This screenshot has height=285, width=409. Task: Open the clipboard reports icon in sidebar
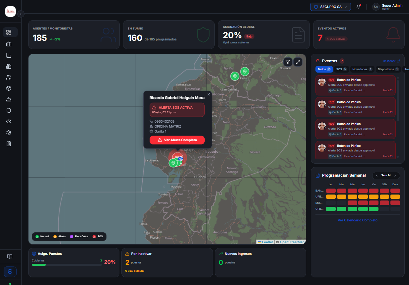[10, 143]
